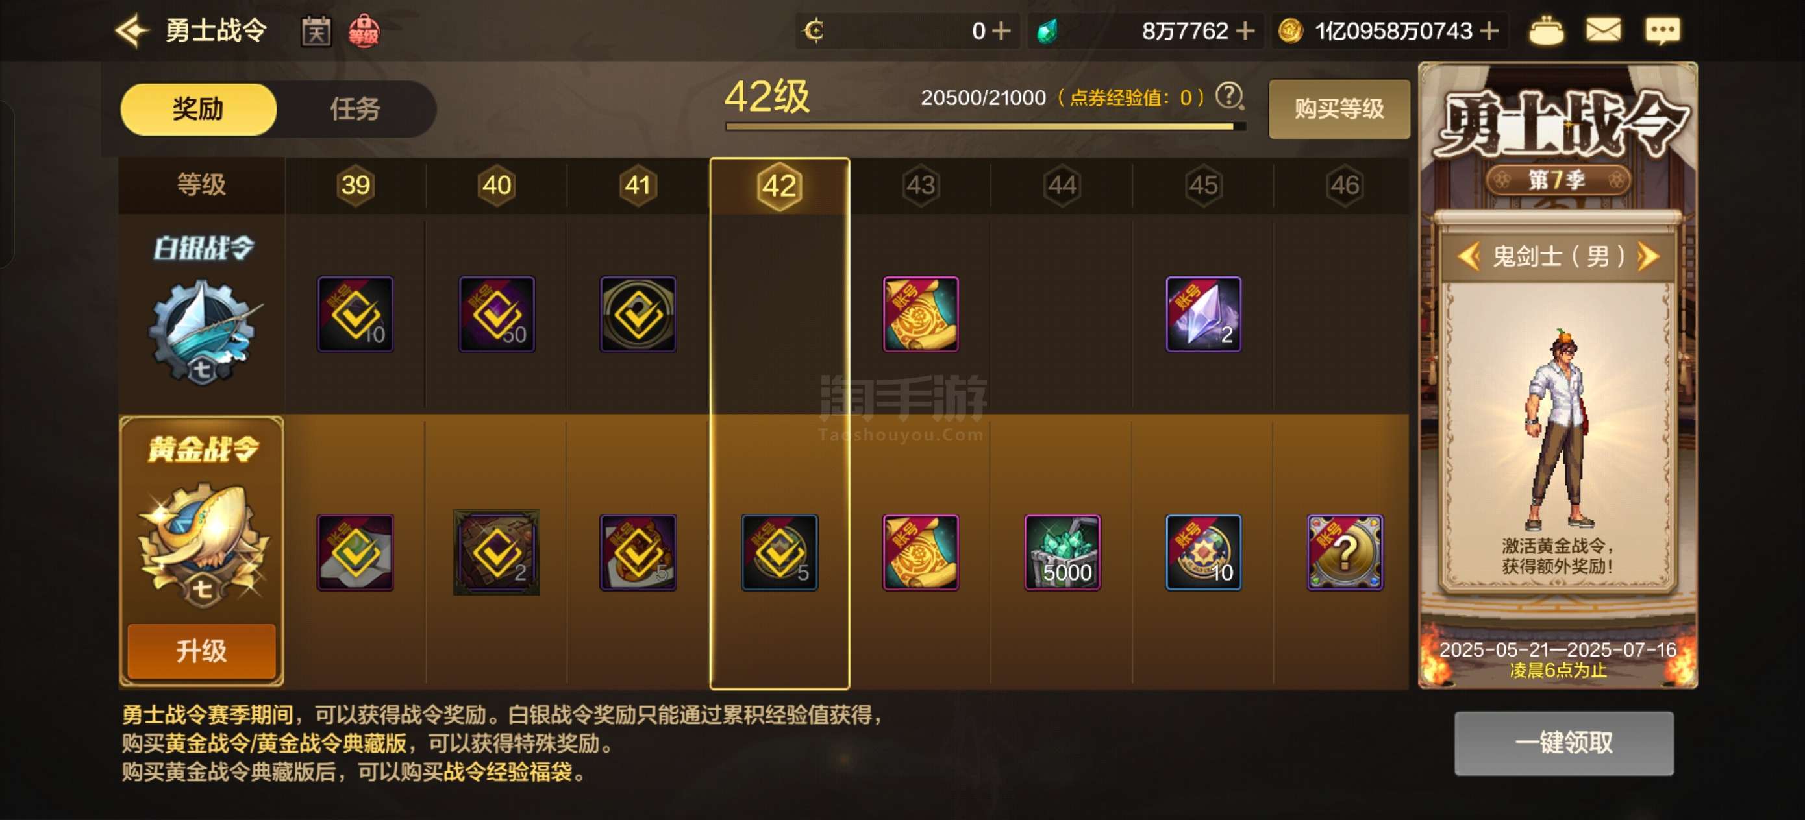Image resolution: width=1805 pixels, height=820 pixels.
Task: Click the 升级 upgrade gold pass button
Action: (x=201, y=651)
